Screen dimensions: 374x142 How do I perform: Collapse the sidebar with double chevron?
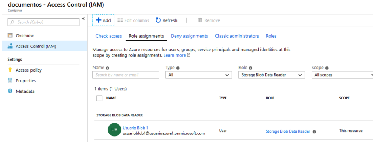[x=83, y=19]
